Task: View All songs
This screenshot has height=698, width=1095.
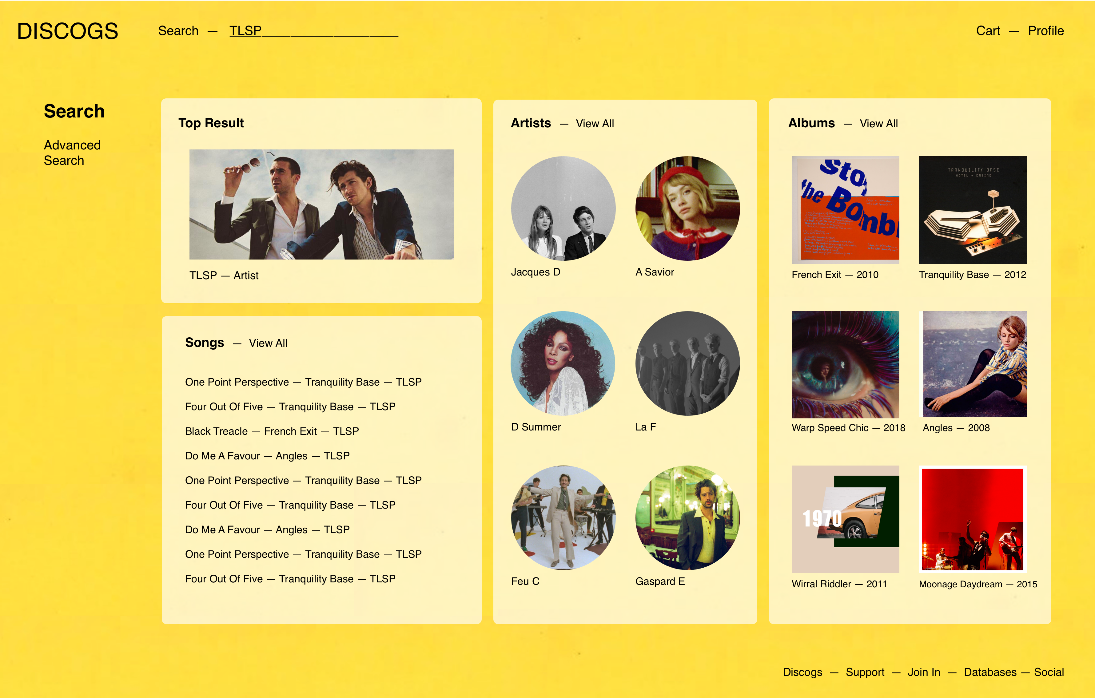Action: pyautogui.click(x=268, y=343)
